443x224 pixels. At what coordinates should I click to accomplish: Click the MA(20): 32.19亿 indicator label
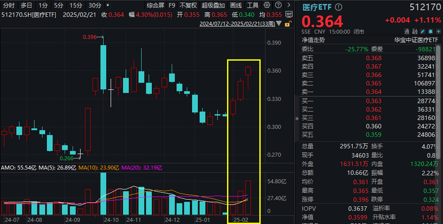142,168
